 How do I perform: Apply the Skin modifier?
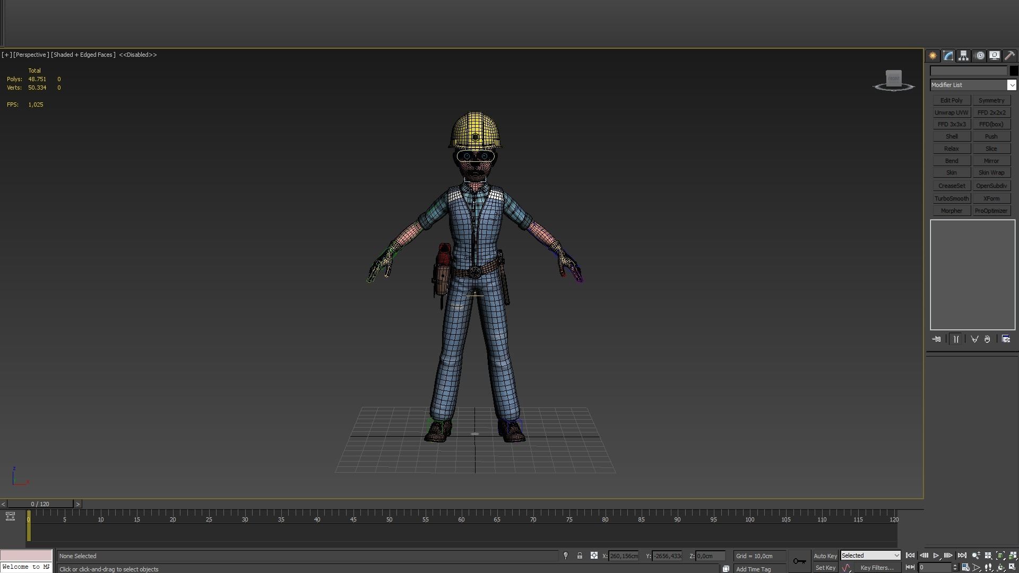[x=952, y=172]
